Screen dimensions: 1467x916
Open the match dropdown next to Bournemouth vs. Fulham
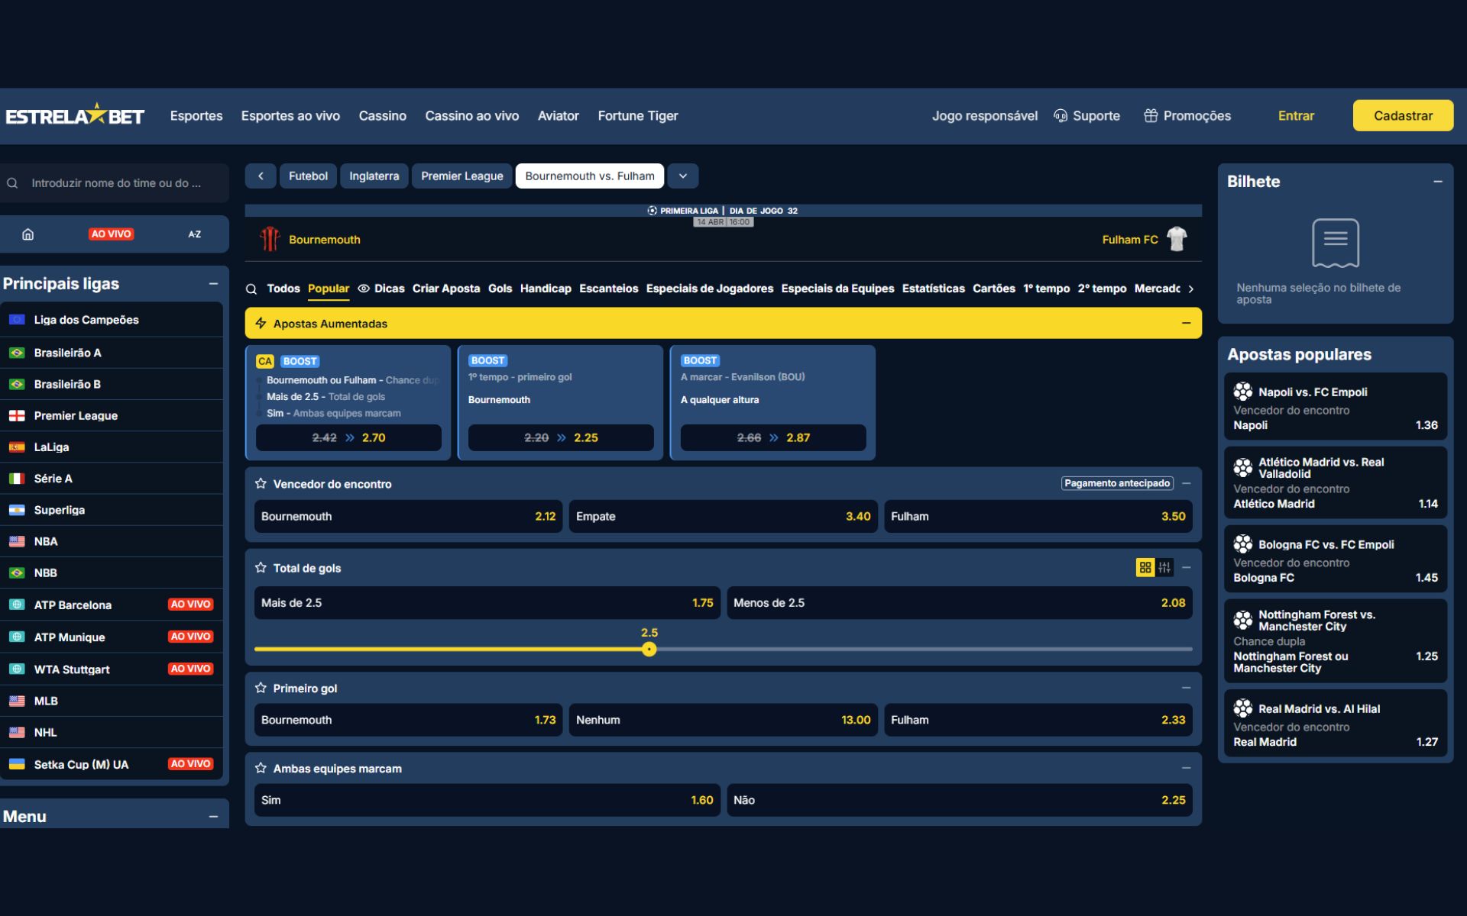tap(682, 176)
